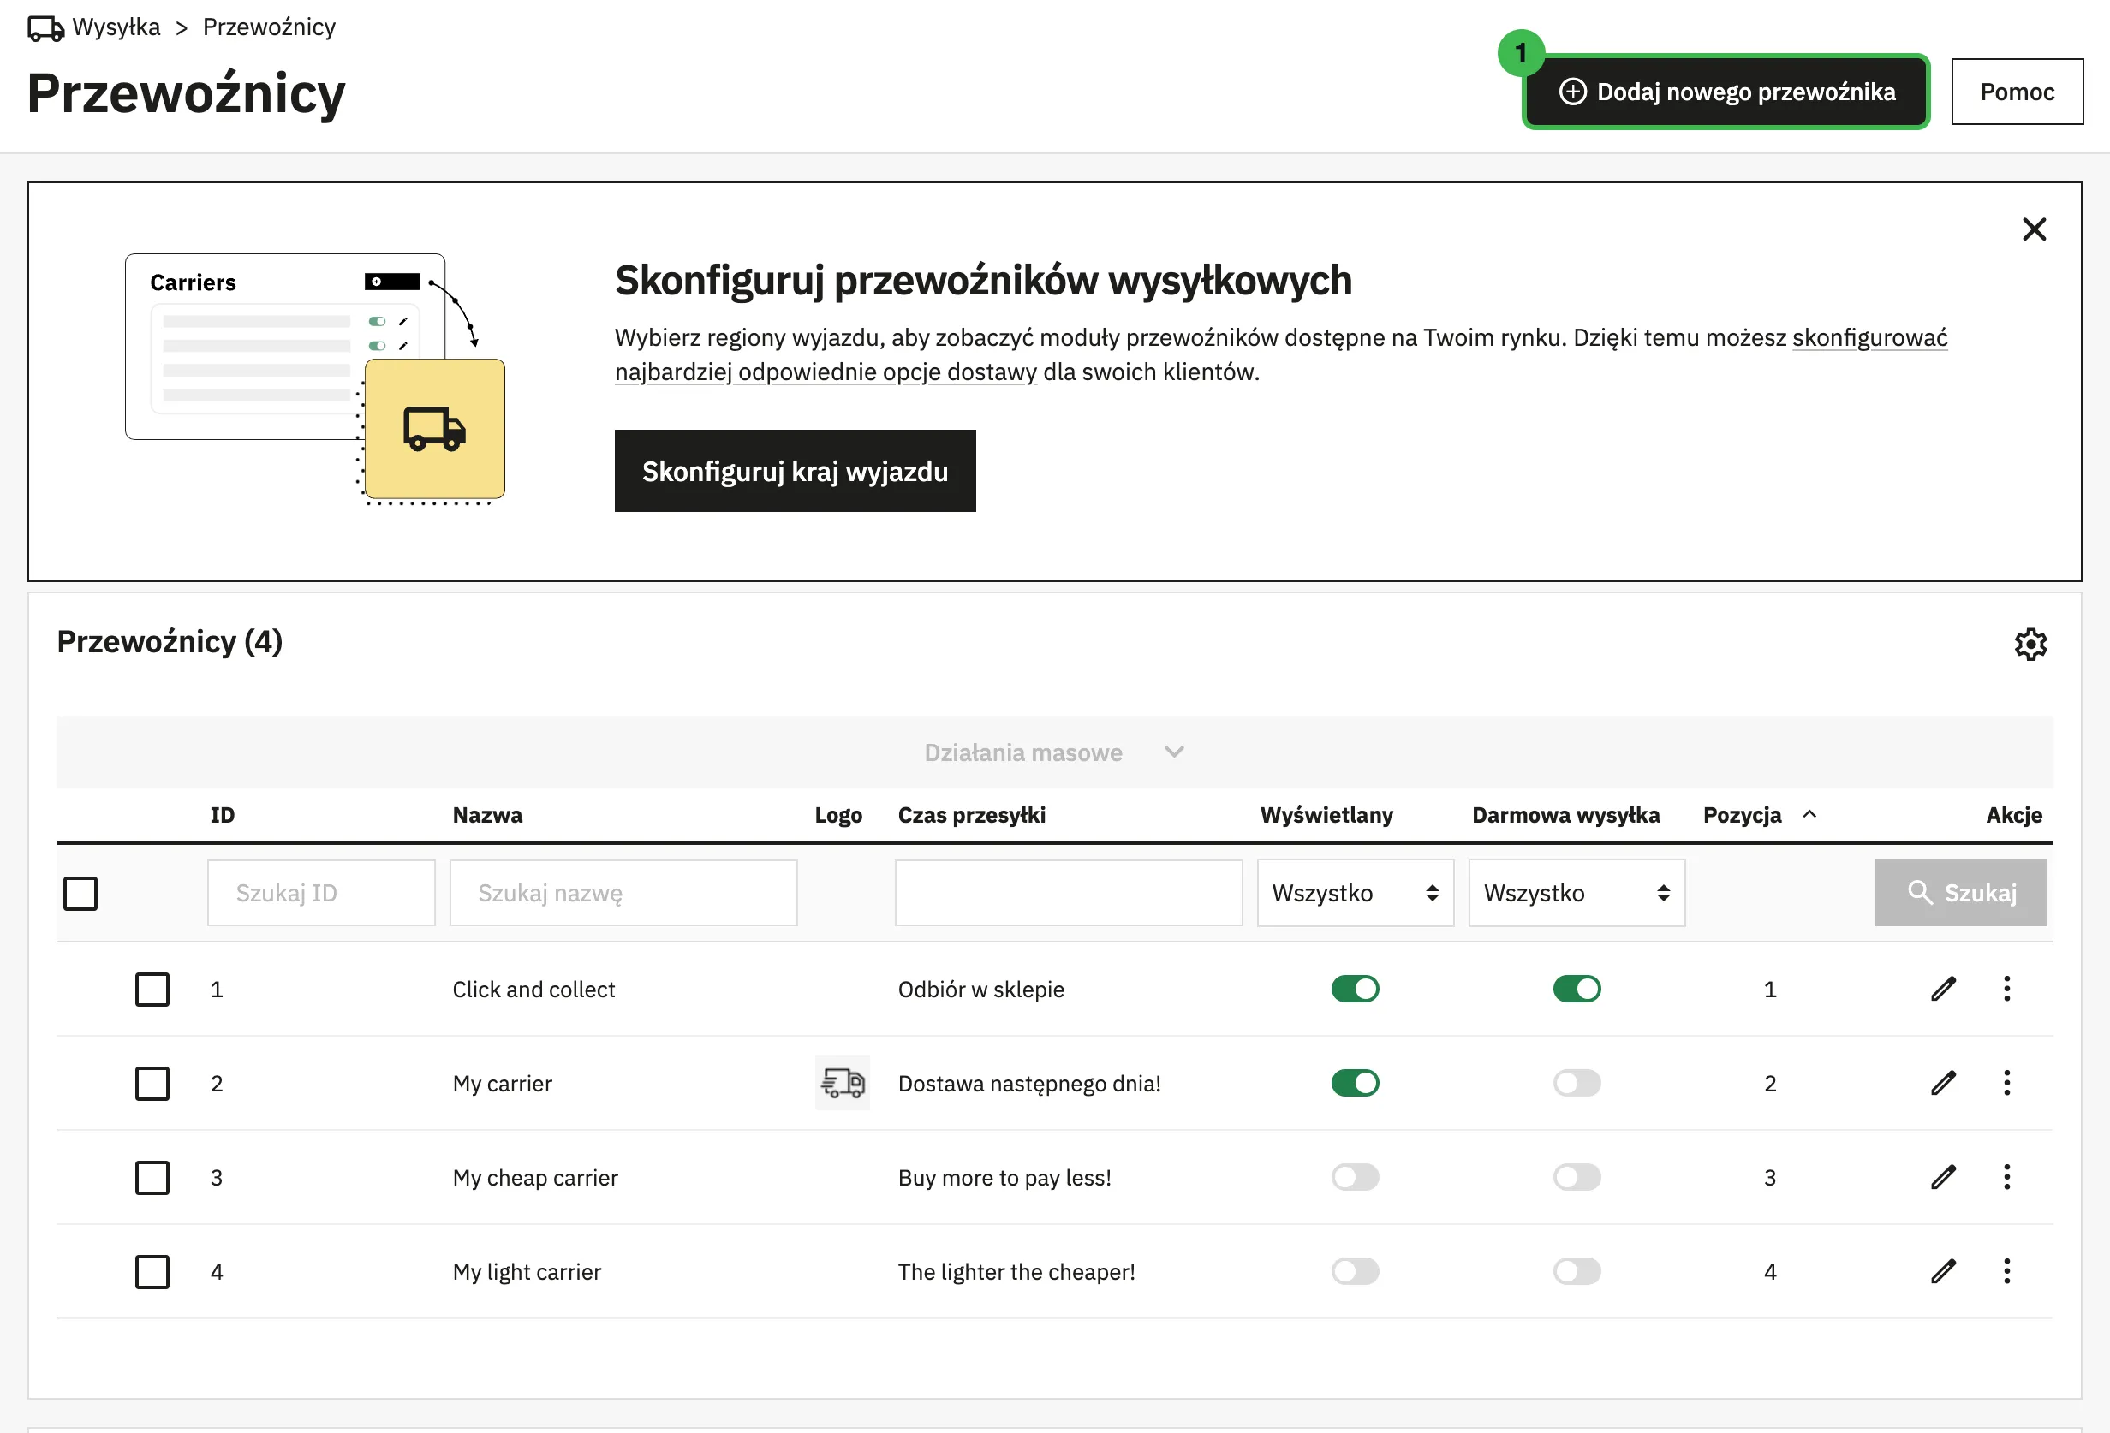Click the truck icon beside Wysyłka
Viewport: 2110px width, 1433px height.
point(45,28)
